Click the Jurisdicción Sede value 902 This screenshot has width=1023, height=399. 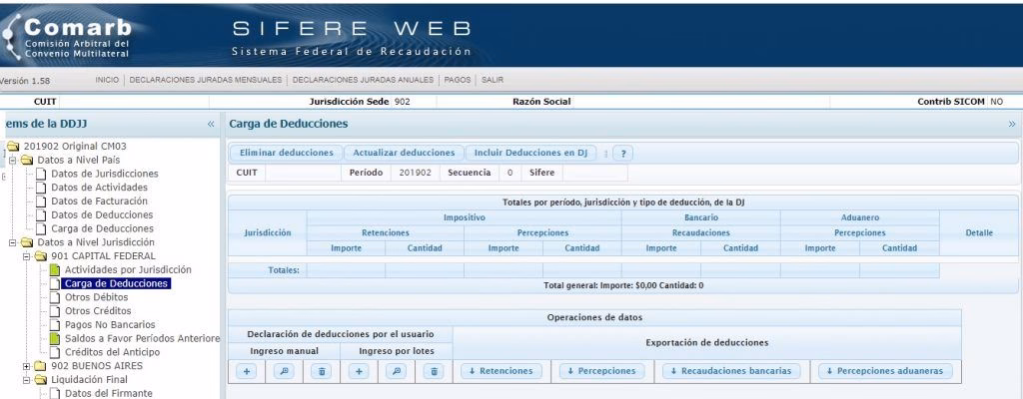[x=403, y=102]
